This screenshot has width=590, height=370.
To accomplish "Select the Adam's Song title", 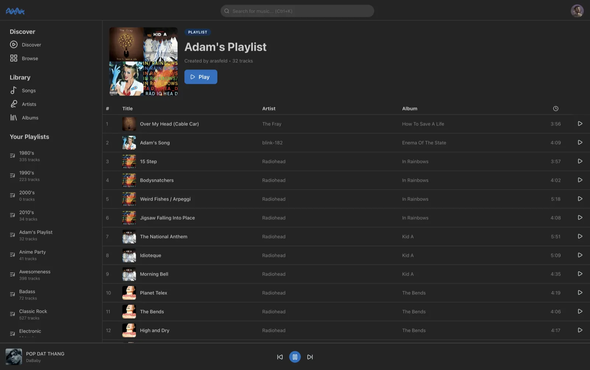I will coord(155,143).
